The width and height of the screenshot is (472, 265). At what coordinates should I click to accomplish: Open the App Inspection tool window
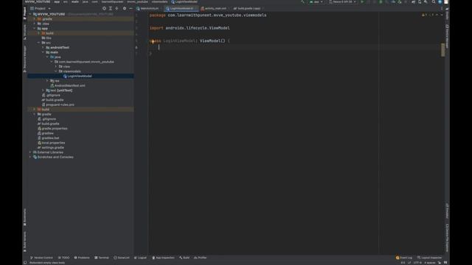click(163, 258)
